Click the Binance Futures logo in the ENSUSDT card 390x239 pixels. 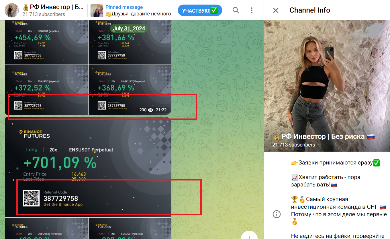pyautogui.click(x=34, y=134)
